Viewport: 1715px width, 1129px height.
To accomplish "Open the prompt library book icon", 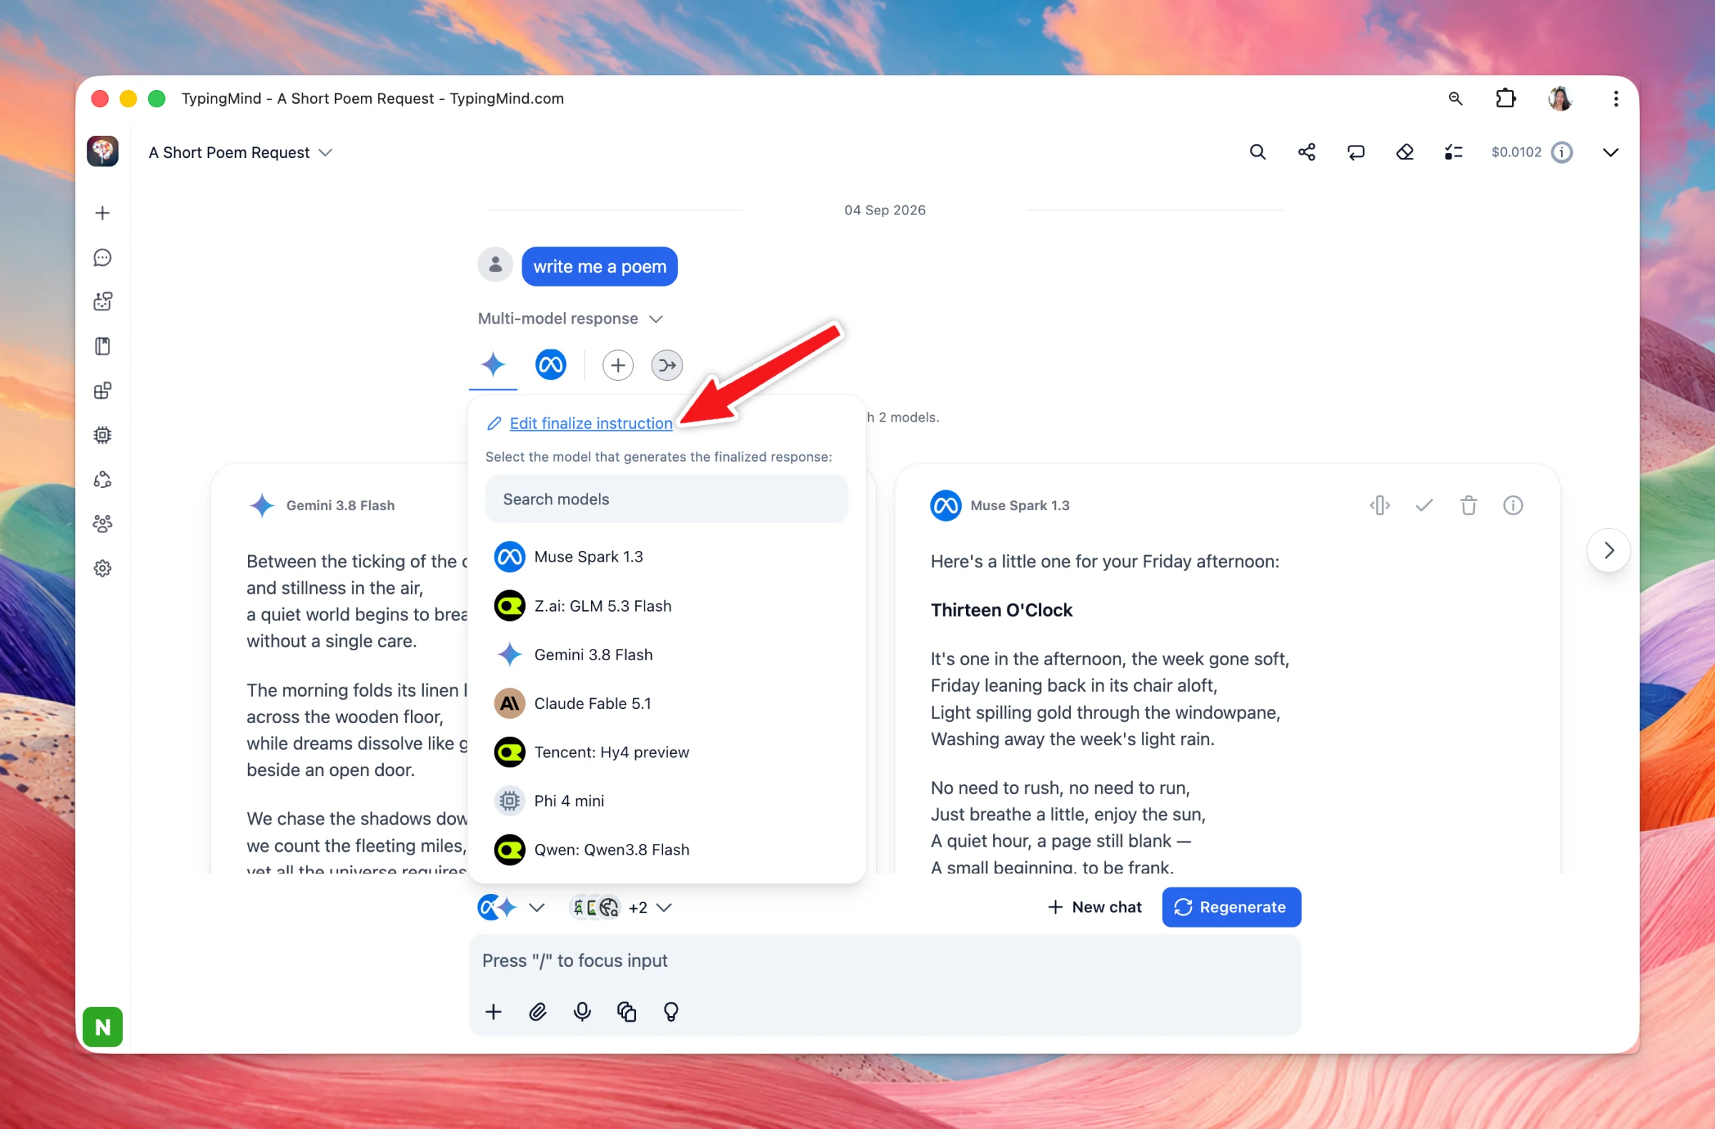I will (x=102, y=346).
